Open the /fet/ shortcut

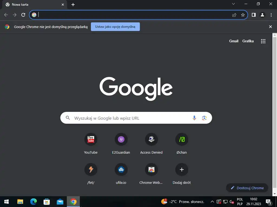(x=91, y=174)
